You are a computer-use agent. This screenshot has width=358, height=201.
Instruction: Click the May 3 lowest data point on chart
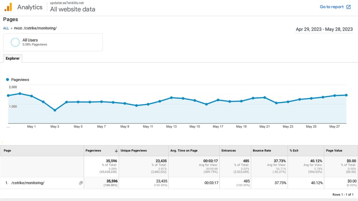pyautogui.click(x=55, y=110)
